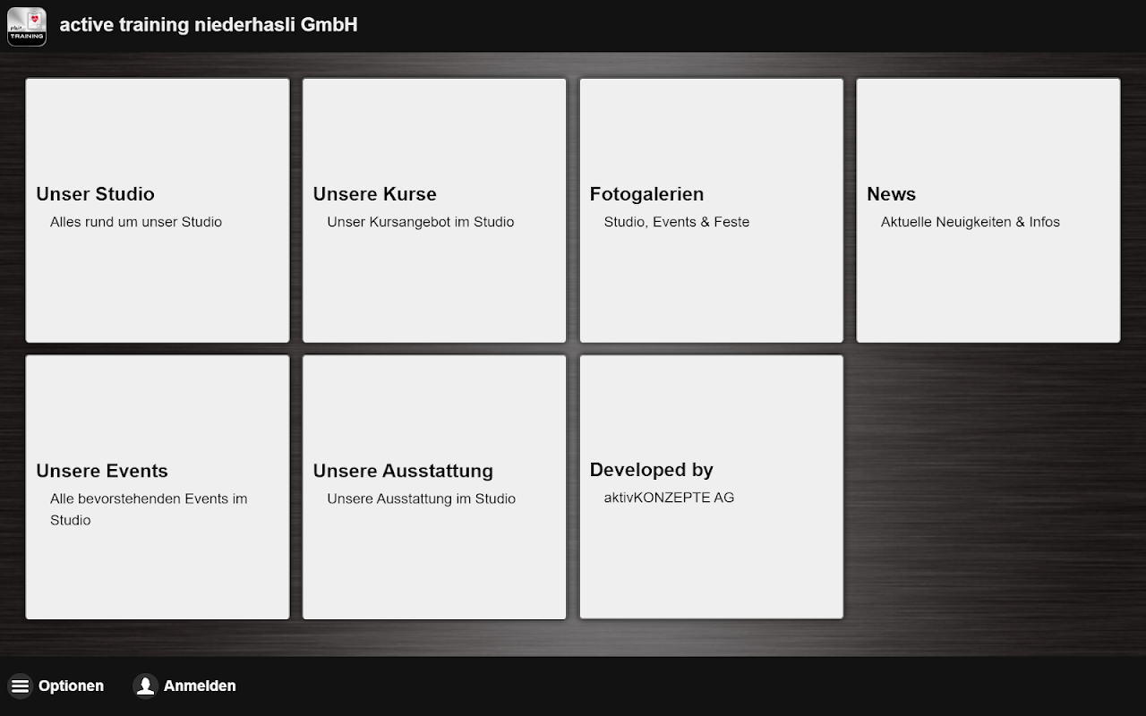Open the Unsere Kurse tile
Screen dimensions: 1146x716
pyautogui.click(x=434, y=210)
